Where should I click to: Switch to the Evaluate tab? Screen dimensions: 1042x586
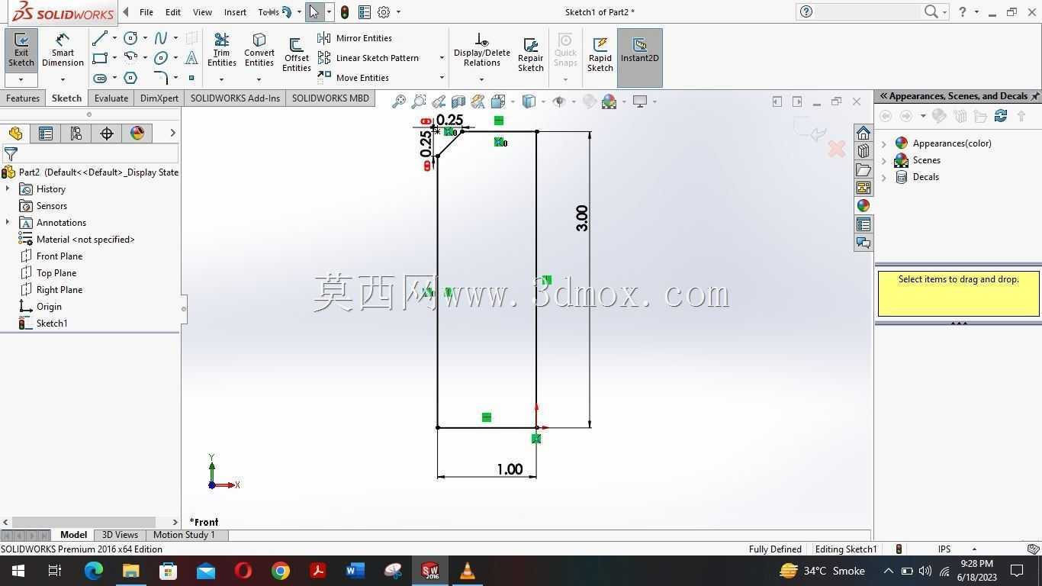pyautogui.click(x=111, y=98)
